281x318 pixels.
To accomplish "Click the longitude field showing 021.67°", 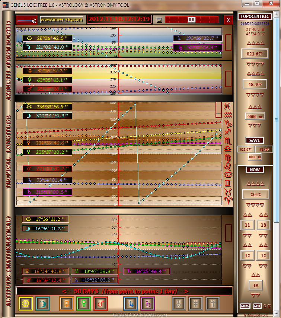I will click(x=255, y=54).
